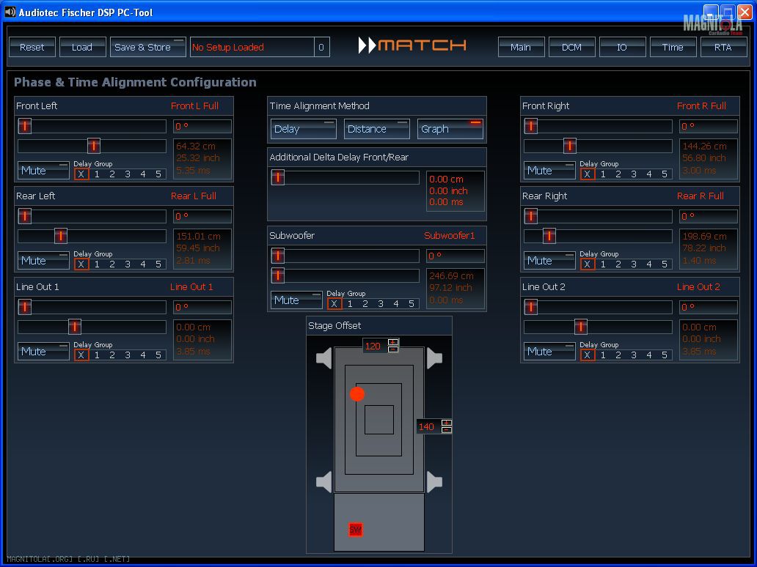Click the '120' stage offset value
This screenshot has width=757, height=567.
tap(373, 346)
